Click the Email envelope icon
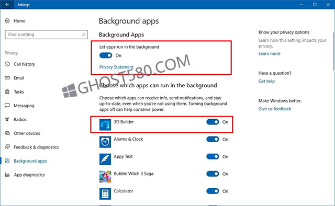 pos(7,78)
